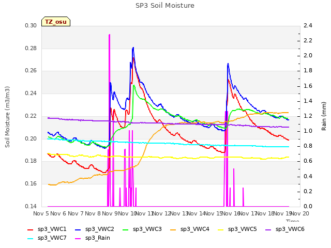Click the Rain (mm) axis label

pos(324,116)
